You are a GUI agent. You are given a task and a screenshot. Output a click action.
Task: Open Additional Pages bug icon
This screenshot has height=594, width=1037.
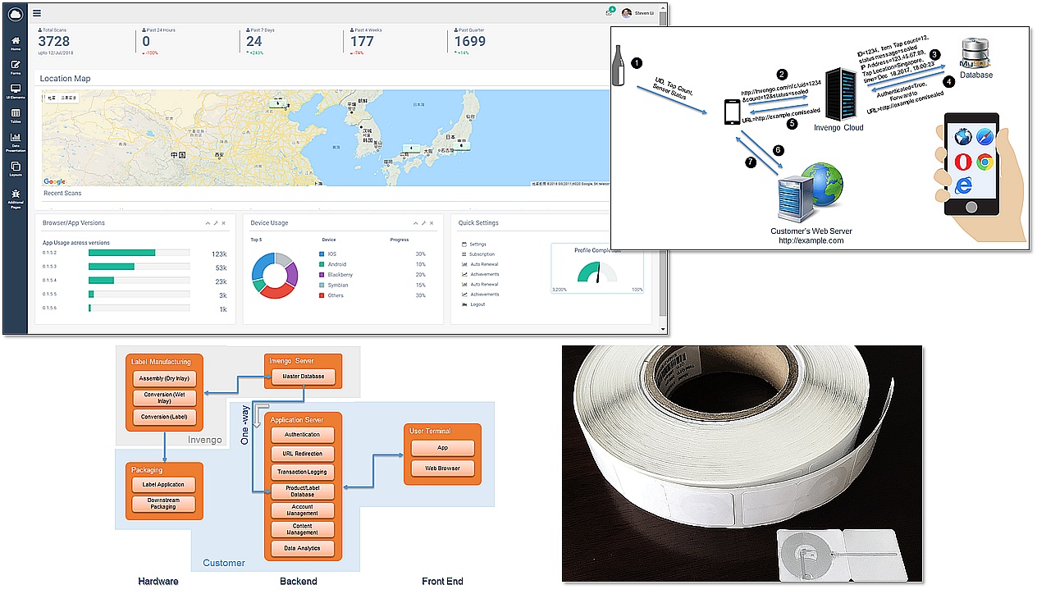[x=16, y=197]
